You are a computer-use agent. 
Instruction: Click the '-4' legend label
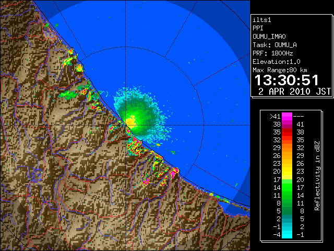[277, 235]
